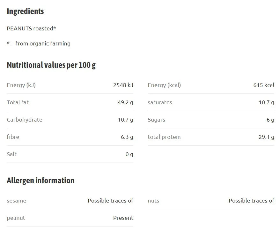Click the 615 kcal value
280x231 pixels.
pos(264,85)
